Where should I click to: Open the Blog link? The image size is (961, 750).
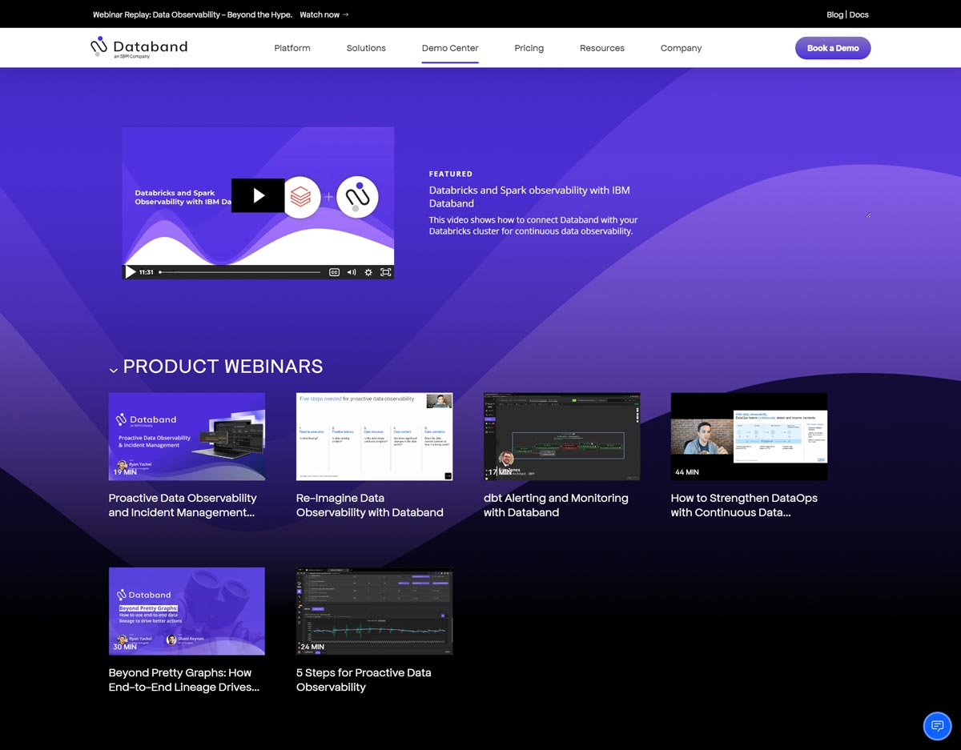[x=834, y=14]
